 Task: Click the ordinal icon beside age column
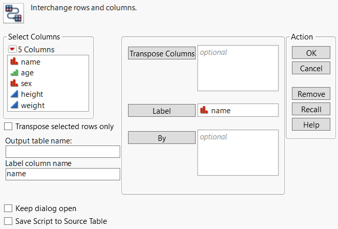(x=14, y=73)
